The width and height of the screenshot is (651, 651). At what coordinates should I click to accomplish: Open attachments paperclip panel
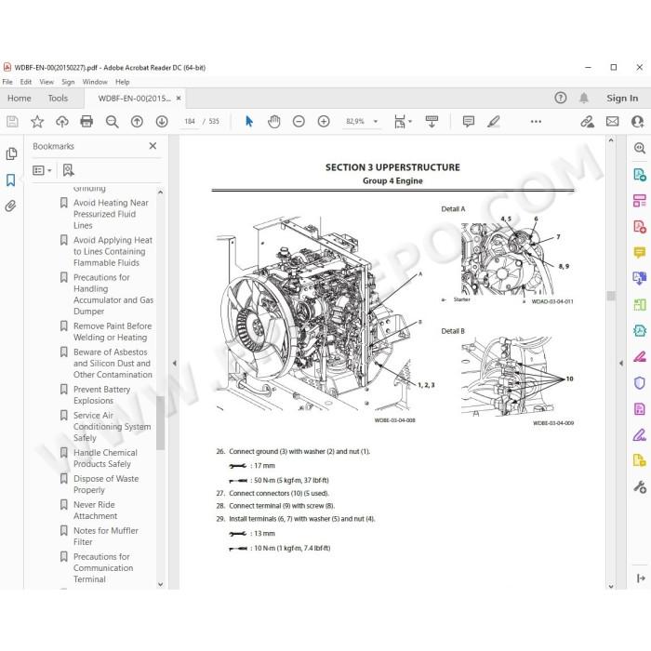tap(11, 206)
